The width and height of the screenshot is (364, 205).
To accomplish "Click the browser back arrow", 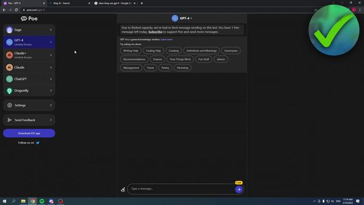I will tap(4, 10).
